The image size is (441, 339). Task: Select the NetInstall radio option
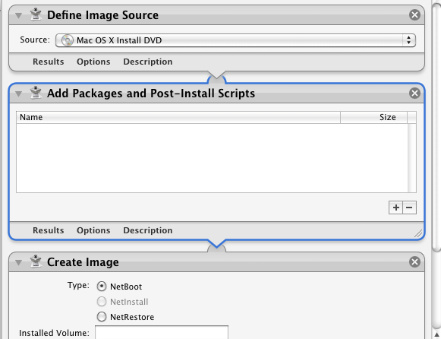click(x=102, y=302)
